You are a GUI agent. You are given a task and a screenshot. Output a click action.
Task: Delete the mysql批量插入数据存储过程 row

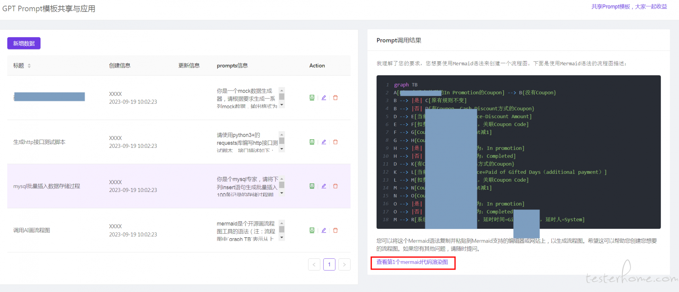coord(335,186)
